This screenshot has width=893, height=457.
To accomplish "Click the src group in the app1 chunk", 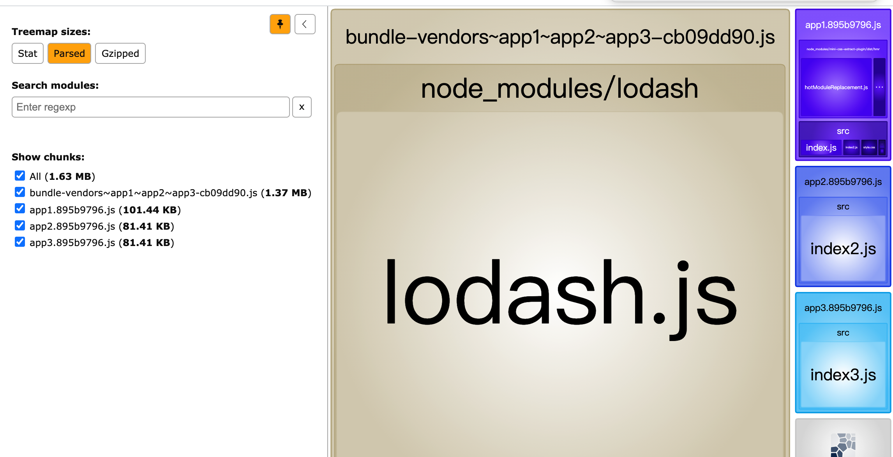I will [x=843, y=131].
